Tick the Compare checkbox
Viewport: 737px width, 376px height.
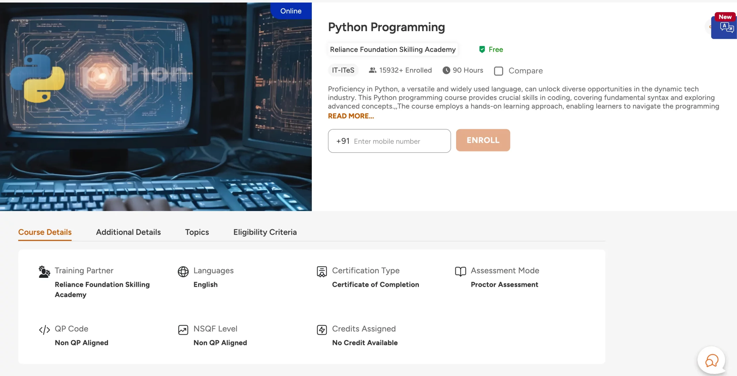[499, 71]
